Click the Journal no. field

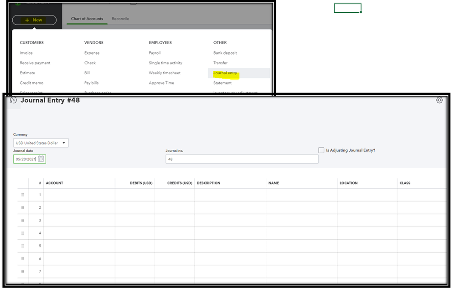coord(242,159)
